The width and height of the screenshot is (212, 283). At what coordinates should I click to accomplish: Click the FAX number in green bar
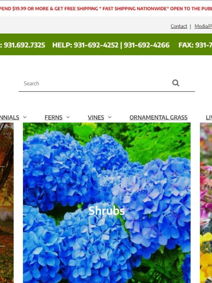coord(195,45)
